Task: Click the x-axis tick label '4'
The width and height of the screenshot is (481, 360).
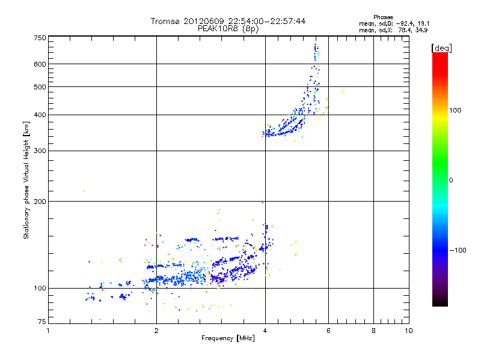Action: coord(265,331)
